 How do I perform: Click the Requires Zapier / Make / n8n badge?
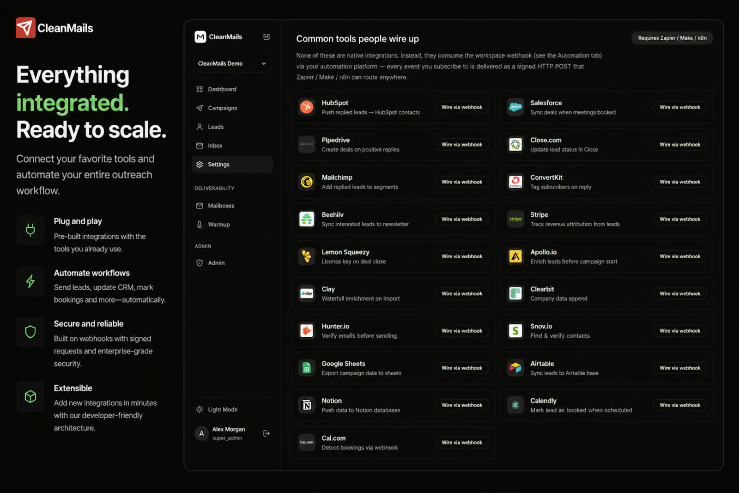[x=672, y=38]
